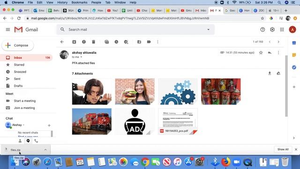The width and height of the screenshot is (300, 169).
Task: Go back to inbox arrow
Action: pyautogui.click(x=62, y=42)
